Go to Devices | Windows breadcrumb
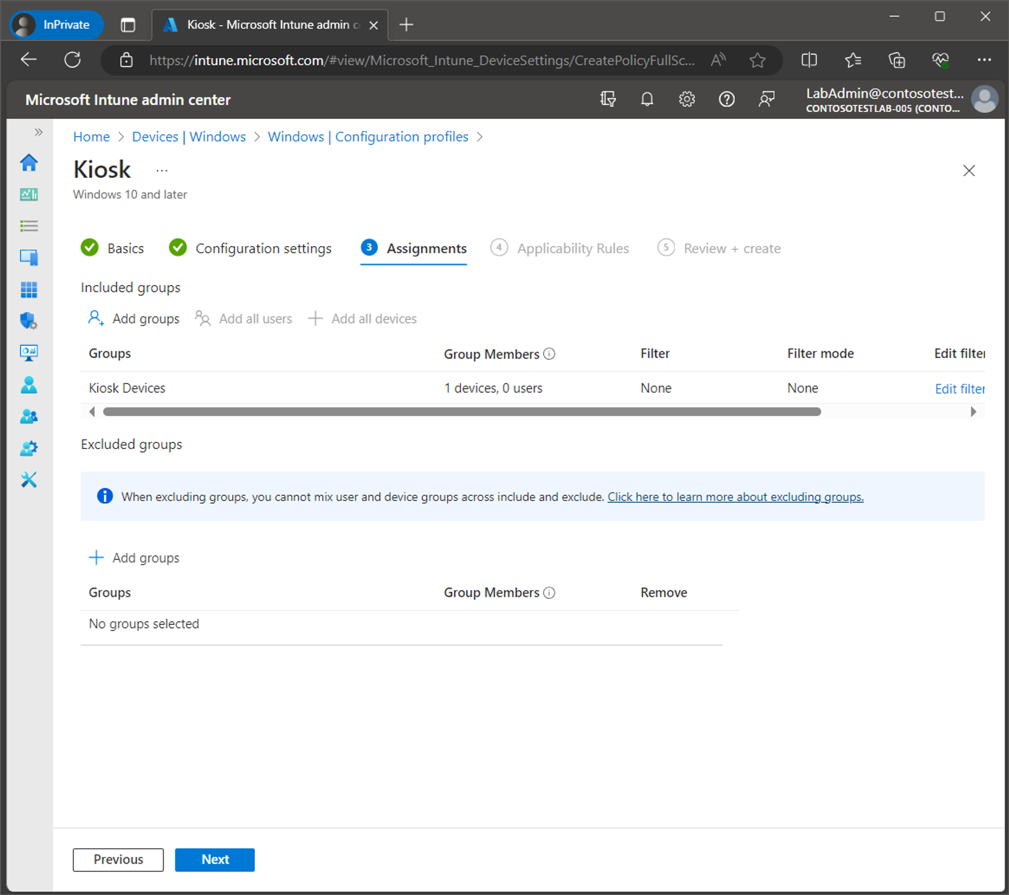 (x=189, y=137)
